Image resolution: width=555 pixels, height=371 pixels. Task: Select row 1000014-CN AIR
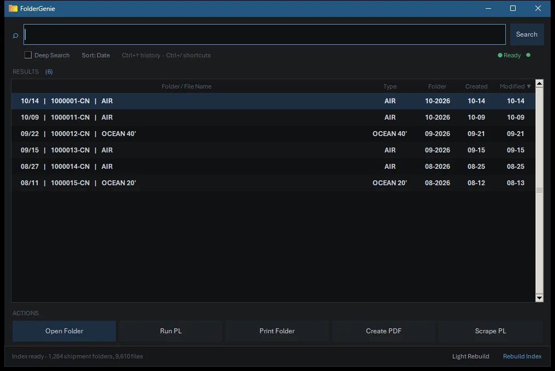point(273,167)
